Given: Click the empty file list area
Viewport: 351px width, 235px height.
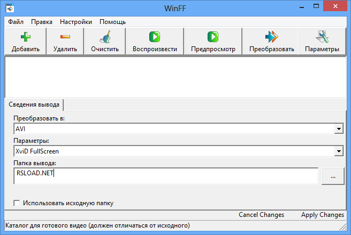Looking at the screenshot, I should coord(175,77).
